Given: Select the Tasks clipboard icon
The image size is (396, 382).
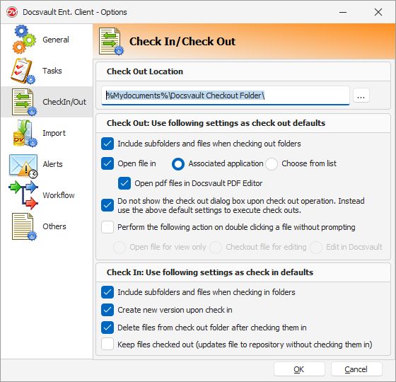Looking at the screenshot, I should pyautogui.click(x=23, y=71).
